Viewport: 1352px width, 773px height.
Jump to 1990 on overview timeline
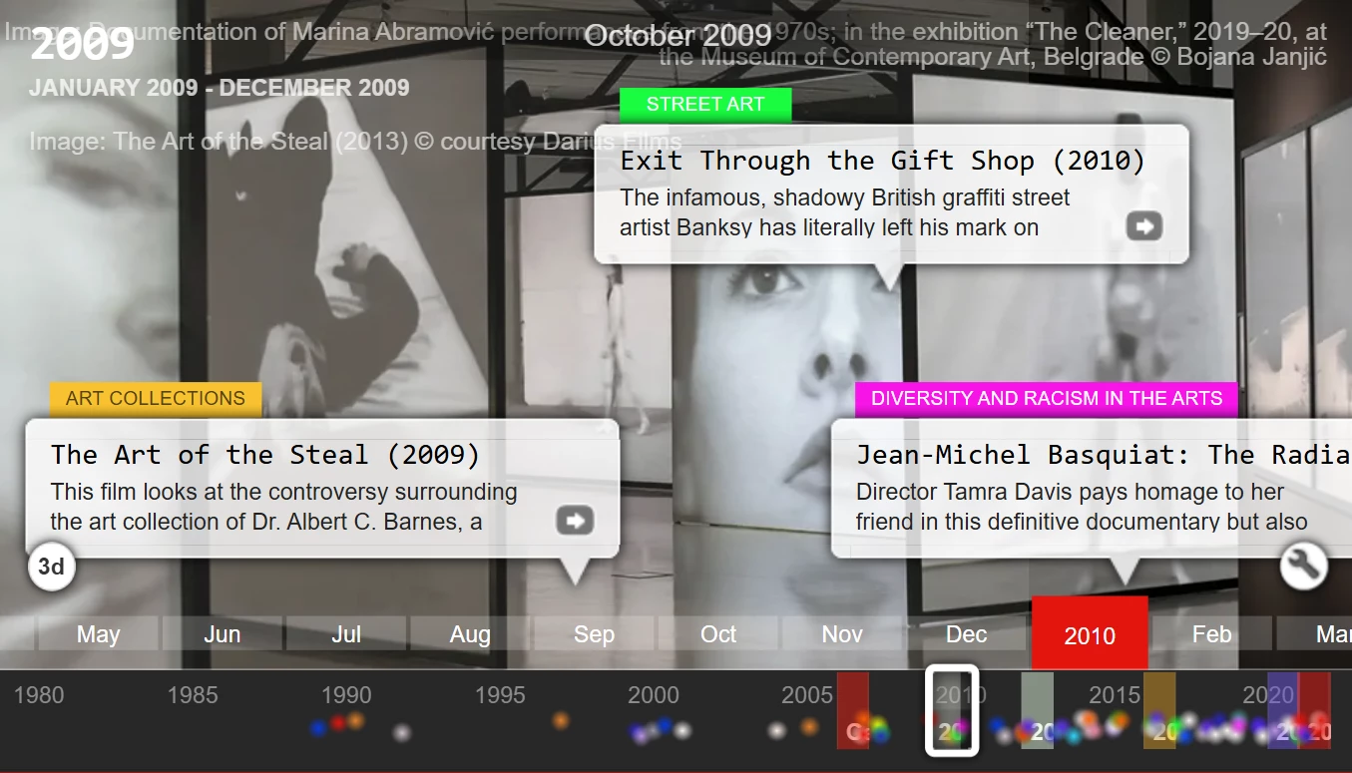346,695
